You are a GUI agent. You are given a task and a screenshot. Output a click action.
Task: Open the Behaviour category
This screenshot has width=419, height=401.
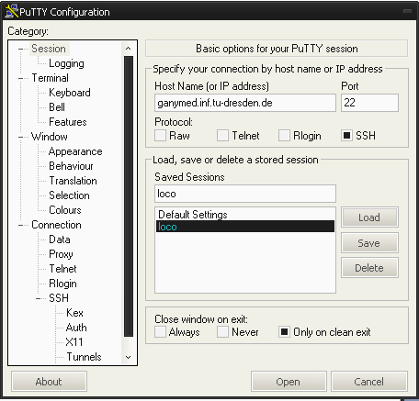tap(71, 166)
